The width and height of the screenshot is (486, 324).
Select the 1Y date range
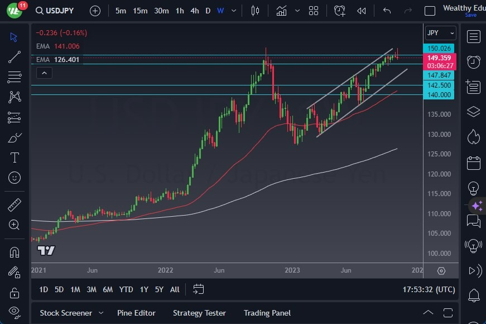point(144,290)
